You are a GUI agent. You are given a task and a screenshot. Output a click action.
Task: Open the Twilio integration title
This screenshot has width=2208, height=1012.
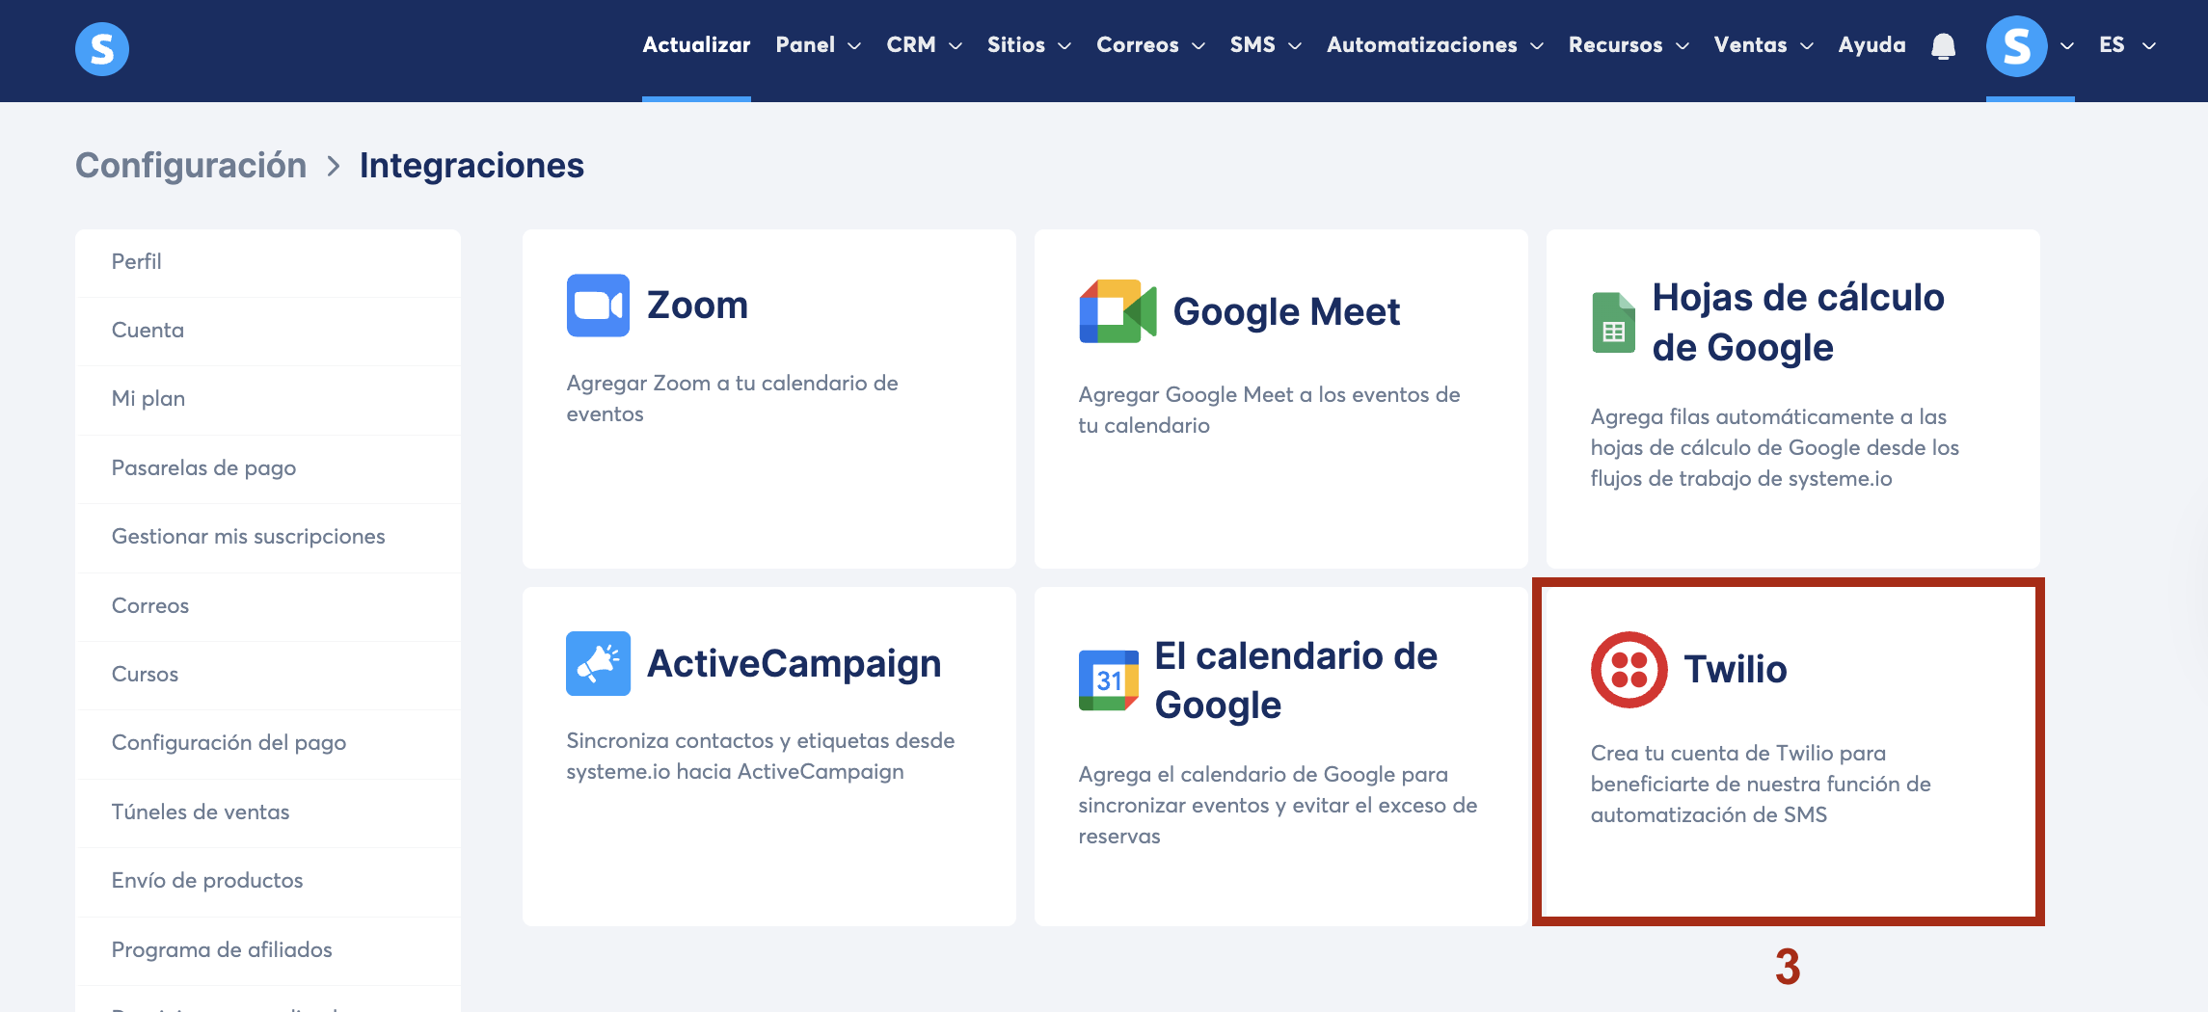point(1736,670)
